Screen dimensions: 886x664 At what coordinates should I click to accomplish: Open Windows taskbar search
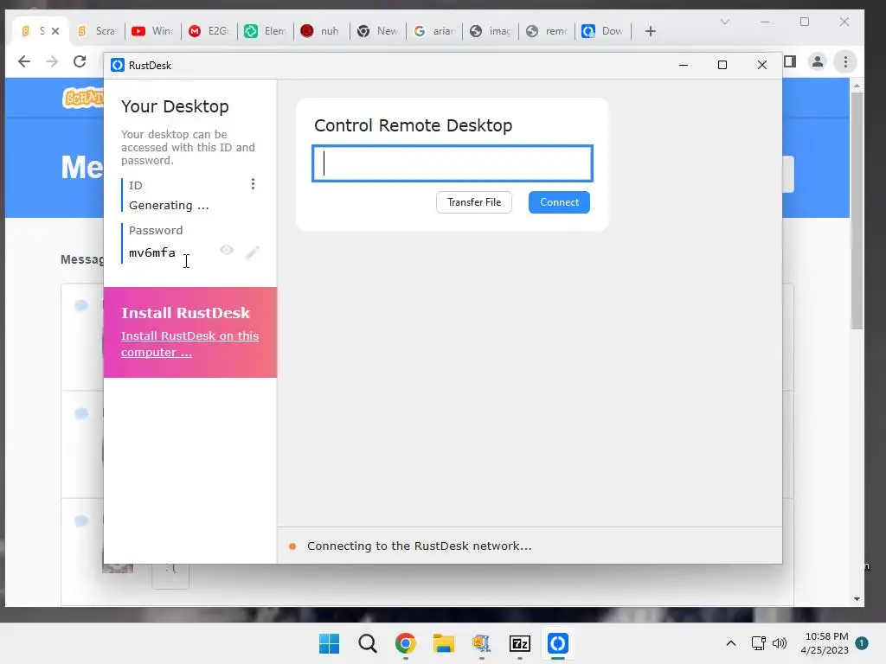pyautogui.click(x=367, y=643)
